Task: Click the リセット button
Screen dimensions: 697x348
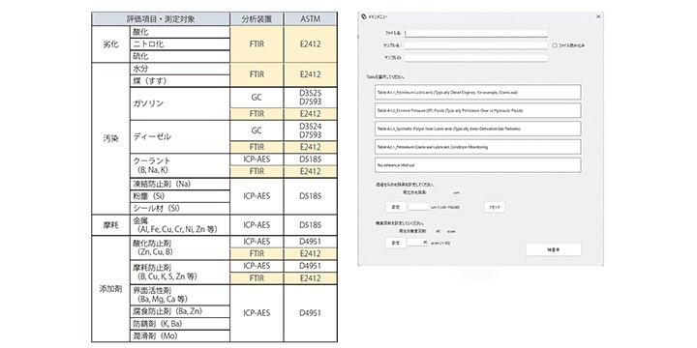Action: [495, 207]
